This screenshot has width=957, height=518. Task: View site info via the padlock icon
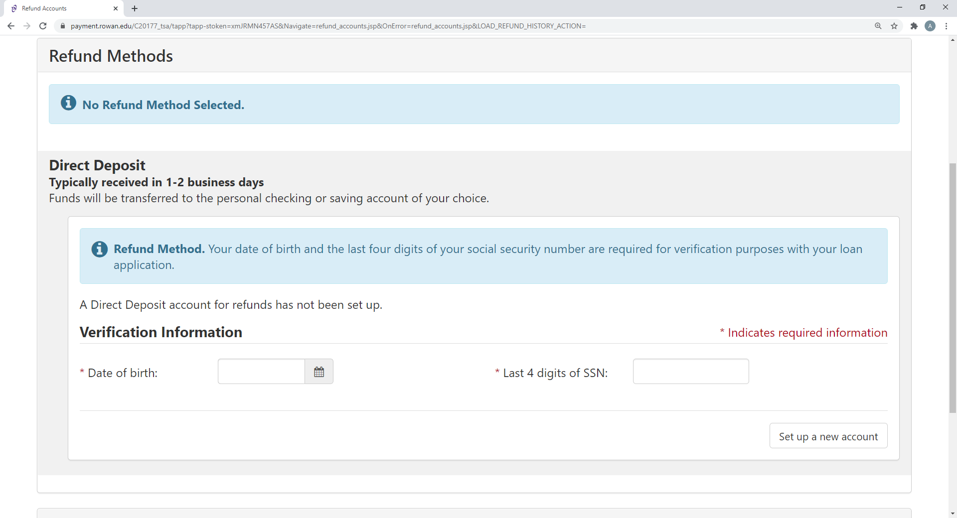tap(63, 26)
